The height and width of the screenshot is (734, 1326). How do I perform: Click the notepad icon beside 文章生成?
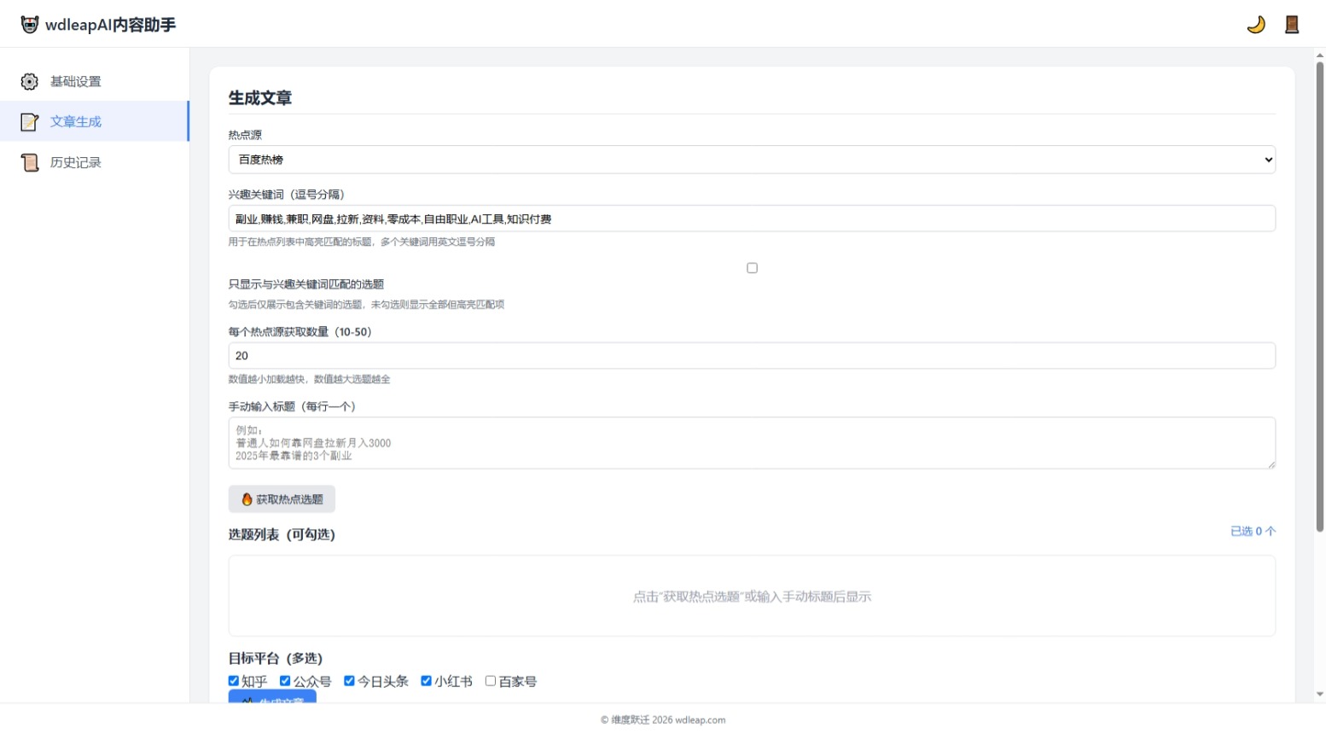tap(30, 122)
